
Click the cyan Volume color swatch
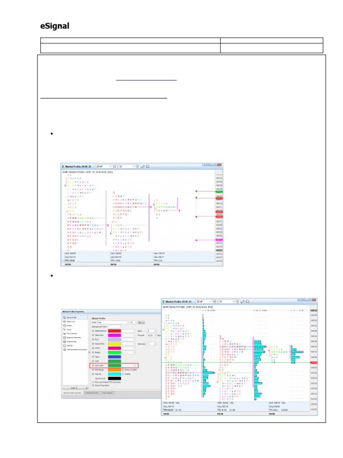coord(115,374)
